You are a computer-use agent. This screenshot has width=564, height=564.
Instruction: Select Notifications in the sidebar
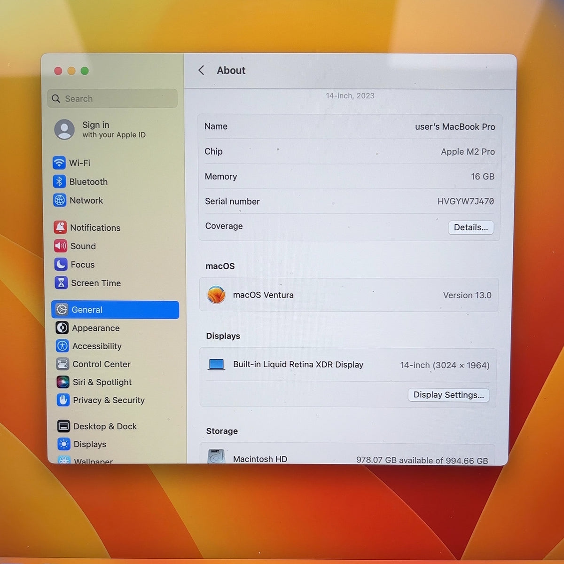(x=116, y=227)
